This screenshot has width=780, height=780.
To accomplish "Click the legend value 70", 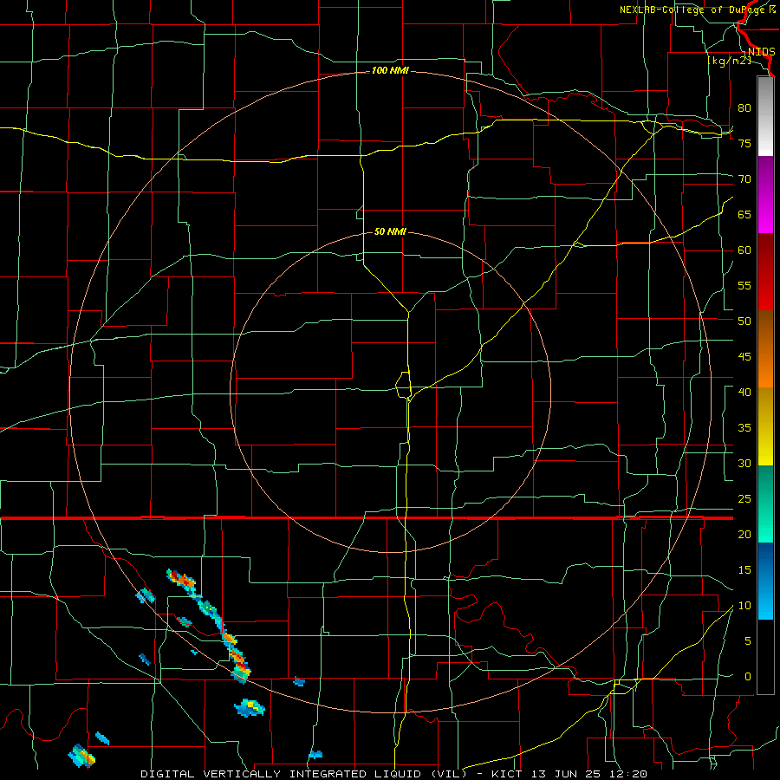I will point(744,179).
